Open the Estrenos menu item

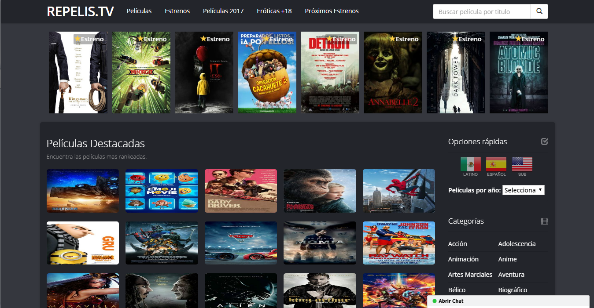177,11
